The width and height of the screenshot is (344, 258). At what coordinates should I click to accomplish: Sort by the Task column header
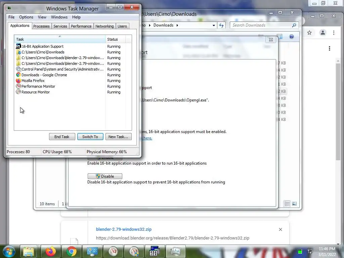tap(60, 39)
